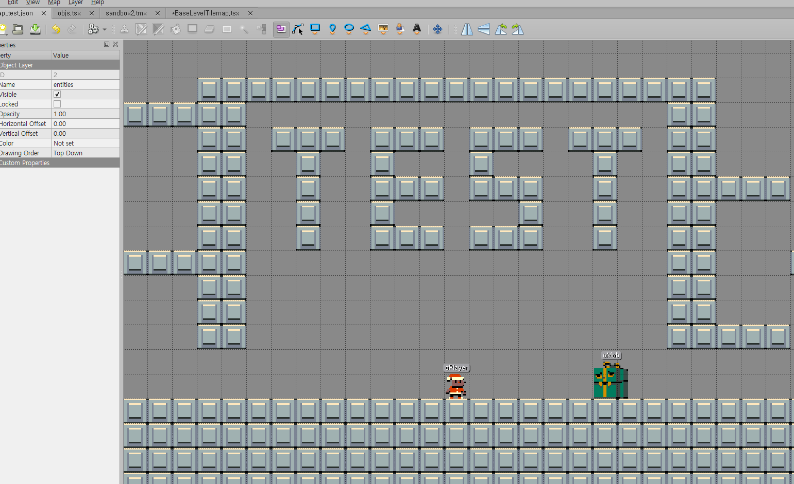Float the Properties panel

pos(107,44)
